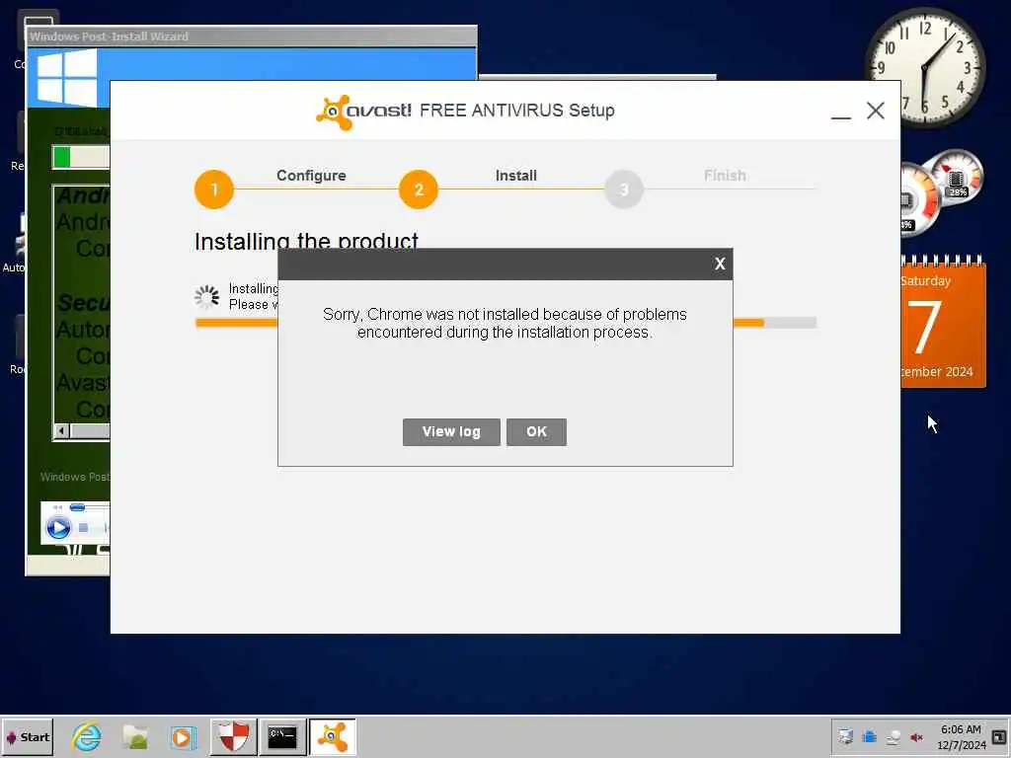Click the Avast logo in the setup header
Screen dimensions: 1011x758
click(363, 112)
